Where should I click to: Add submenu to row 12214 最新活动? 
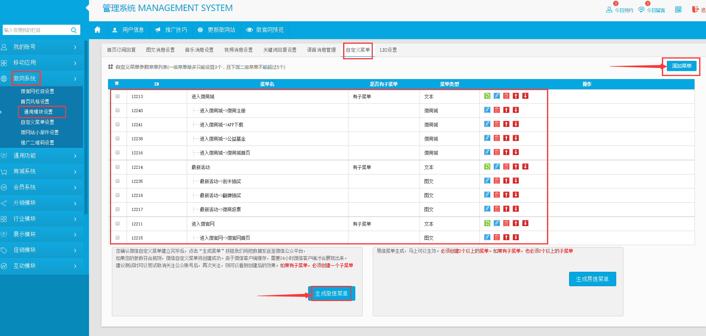[x=487, y=166]
